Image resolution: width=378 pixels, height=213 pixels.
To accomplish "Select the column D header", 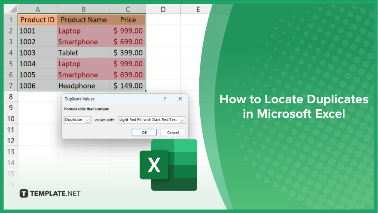I will (x=163, y=9).
